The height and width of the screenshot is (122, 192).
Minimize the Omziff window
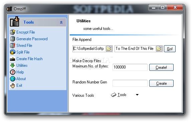pos(153,8)
